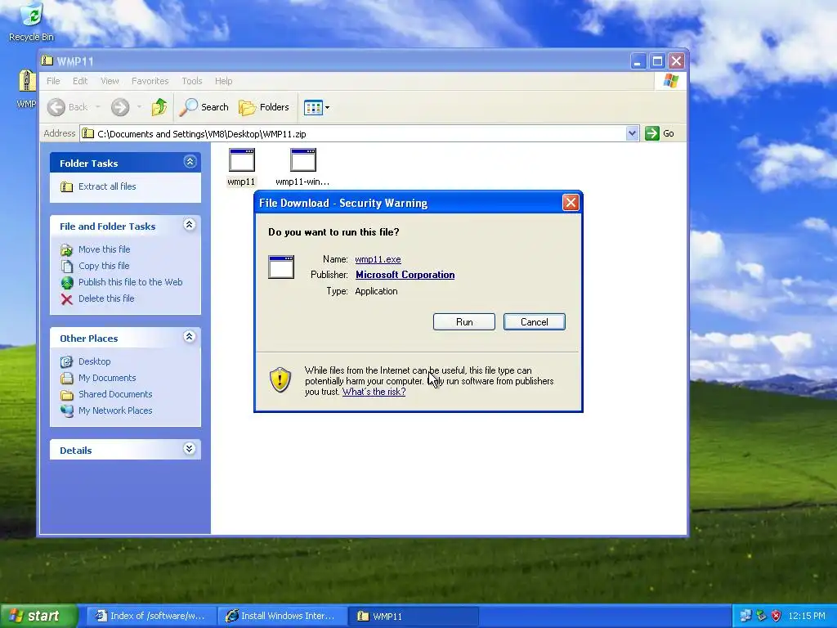Switch to Install Windows Internet Explorer taskbar item
837x628 pixels.
[x=282, y=616]
